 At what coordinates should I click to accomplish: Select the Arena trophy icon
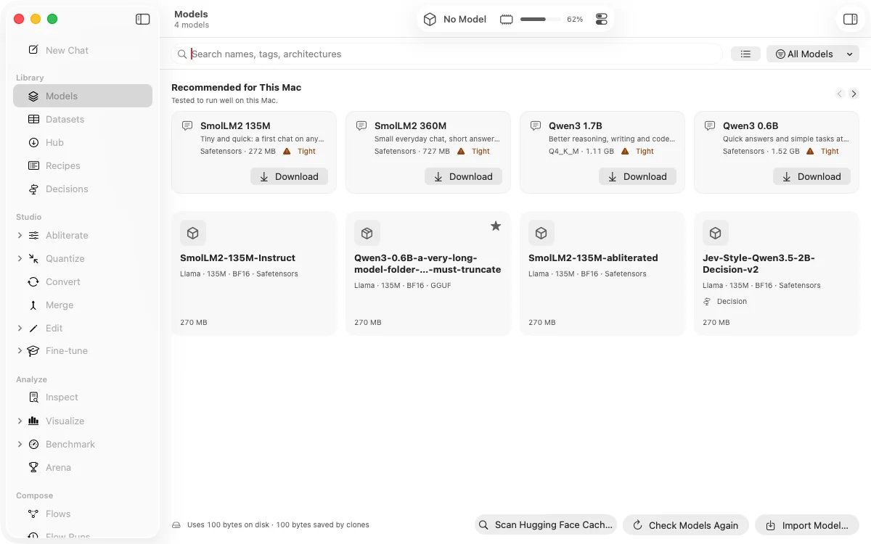[33, 468]
